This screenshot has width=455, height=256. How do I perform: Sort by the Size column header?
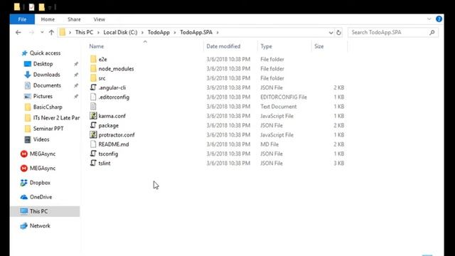pos(319,46)
